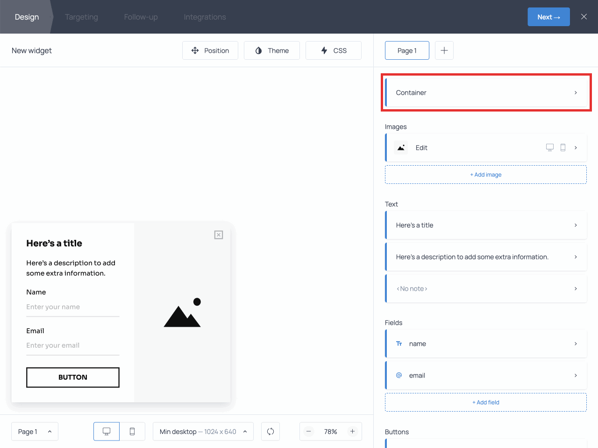Open the Min desktop resolution dropdown
The width and height of the screenshot is (598, 448).
(x=203, y=431)
